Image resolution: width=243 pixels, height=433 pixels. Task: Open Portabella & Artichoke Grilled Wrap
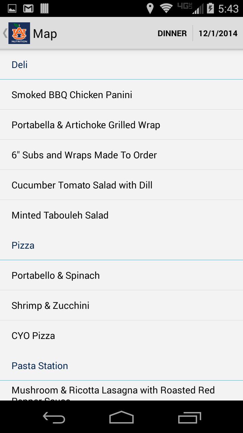point(86,125)
